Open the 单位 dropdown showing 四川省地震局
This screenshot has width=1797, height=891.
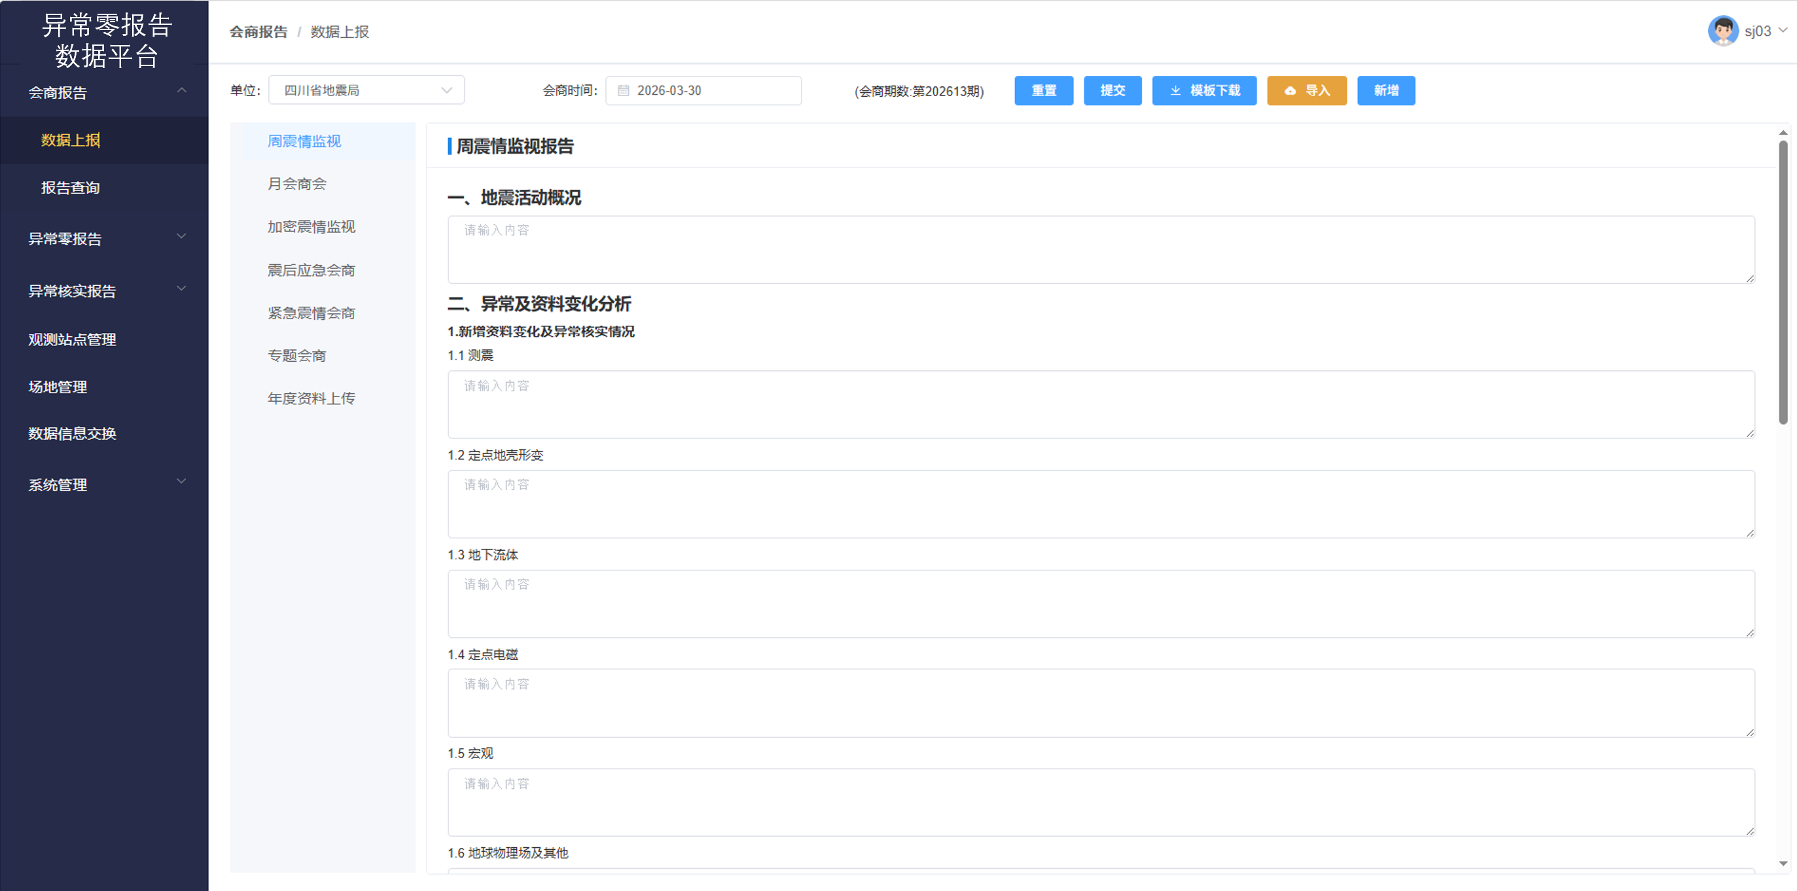(366, 91)
